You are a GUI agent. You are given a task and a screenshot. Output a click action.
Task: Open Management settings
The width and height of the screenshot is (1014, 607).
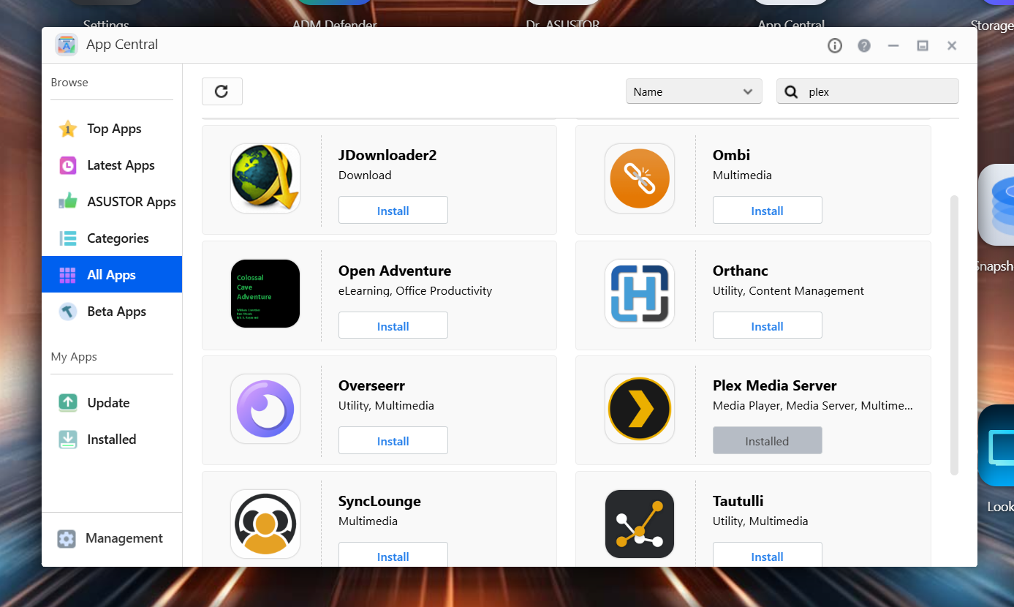click(112, 539)
